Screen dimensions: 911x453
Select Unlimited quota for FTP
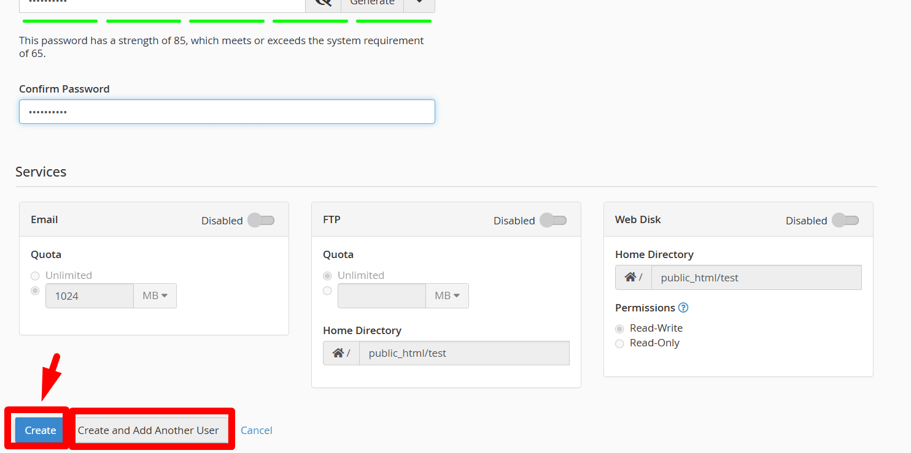coord(327,276)
